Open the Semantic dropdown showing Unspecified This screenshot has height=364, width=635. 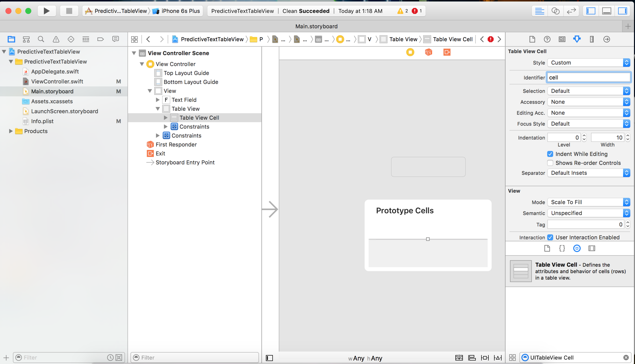pos(589,213)
